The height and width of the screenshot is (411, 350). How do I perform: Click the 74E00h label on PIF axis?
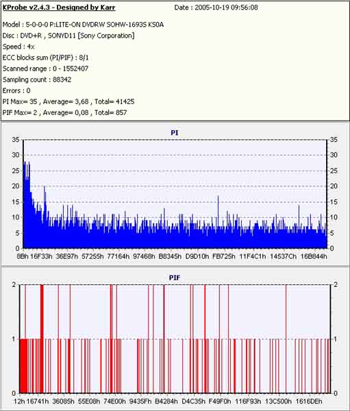click(114, 401)
